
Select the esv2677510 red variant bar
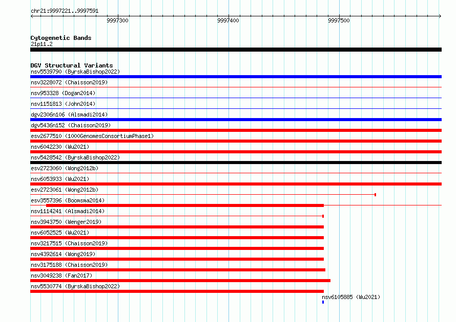click(x=236, y=141)
